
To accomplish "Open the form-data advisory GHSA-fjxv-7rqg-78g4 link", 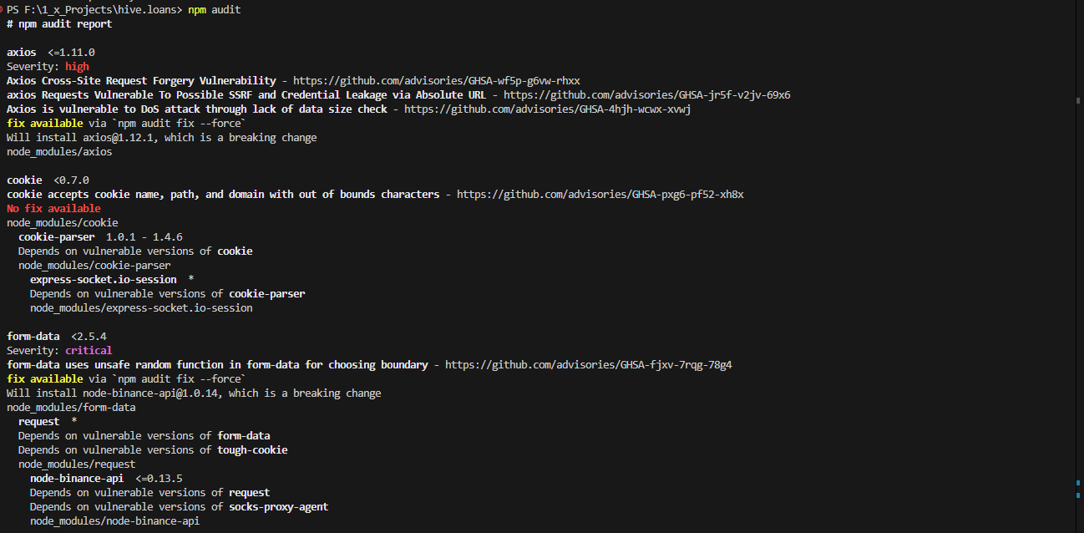I will pos(588,365).
